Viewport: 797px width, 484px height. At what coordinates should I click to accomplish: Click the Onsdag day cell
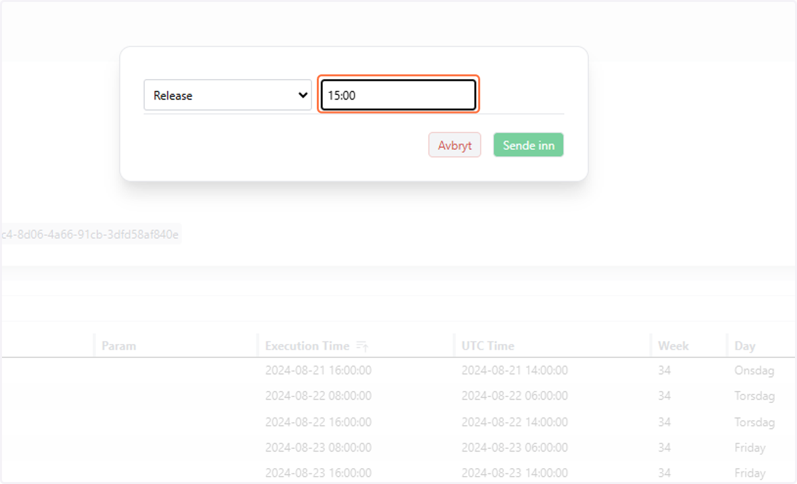754,370
